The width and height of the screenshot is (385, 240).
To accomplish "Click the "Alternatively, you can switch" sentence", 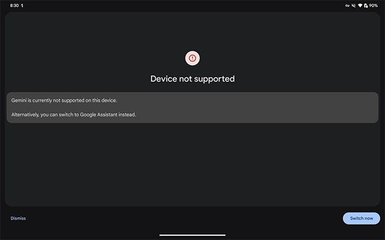I will click(x=74, y=115).
